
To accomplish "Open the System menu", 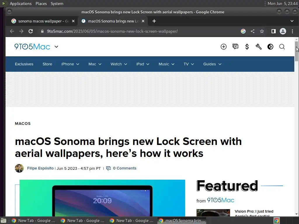I will (57, 3).
